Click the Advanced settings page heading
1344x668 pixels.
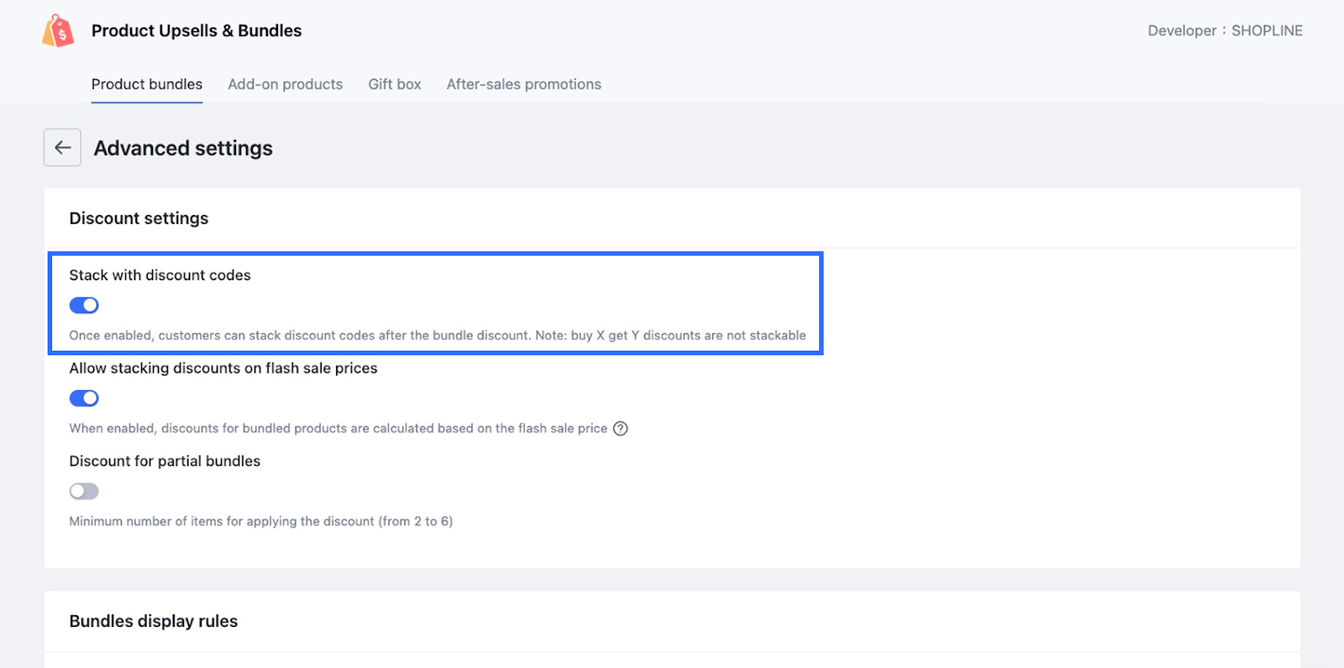[183, 149]
